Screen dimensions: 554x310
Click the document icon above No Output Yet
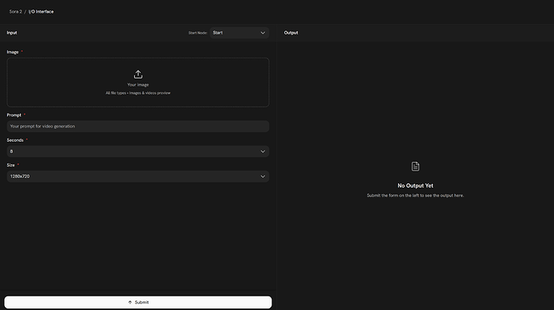click(x=416, y=166)
